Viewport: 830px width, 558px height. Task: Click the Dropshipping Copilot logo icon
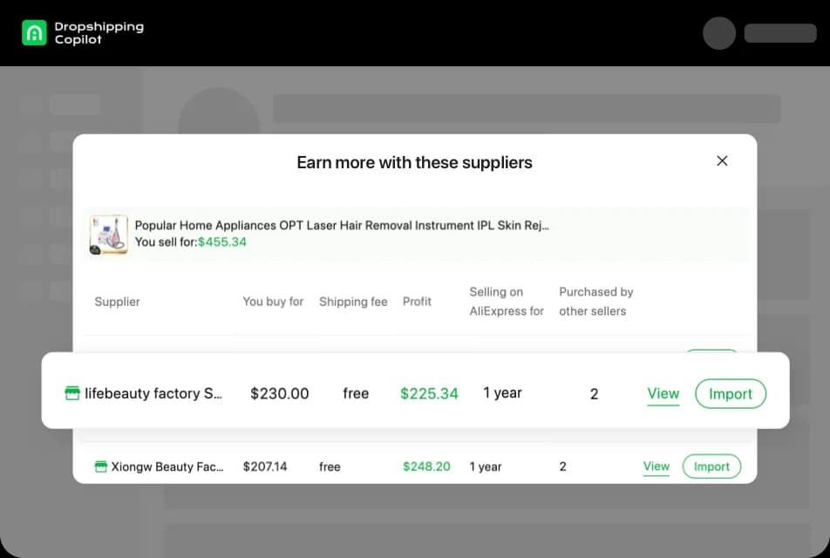click(x=34, y=33)
